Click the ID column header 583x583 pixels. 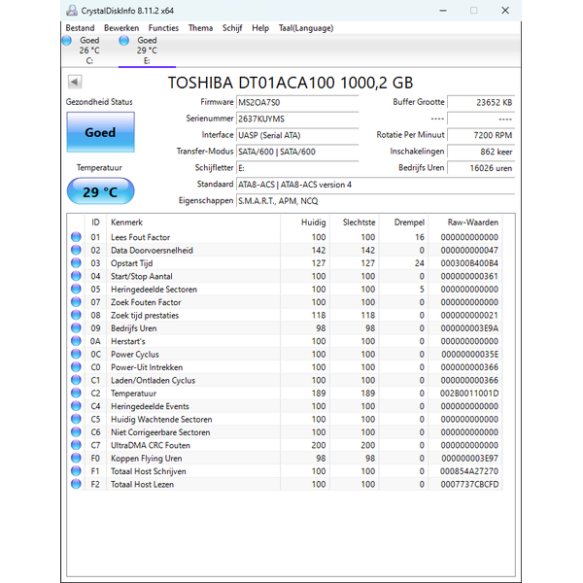[x=95, y=223]
